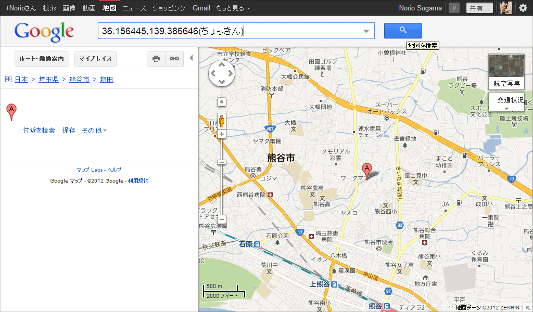Open 検索 in the top bar
The height and width of the screenshot is (312, 533).
click(x=49, y=8)
